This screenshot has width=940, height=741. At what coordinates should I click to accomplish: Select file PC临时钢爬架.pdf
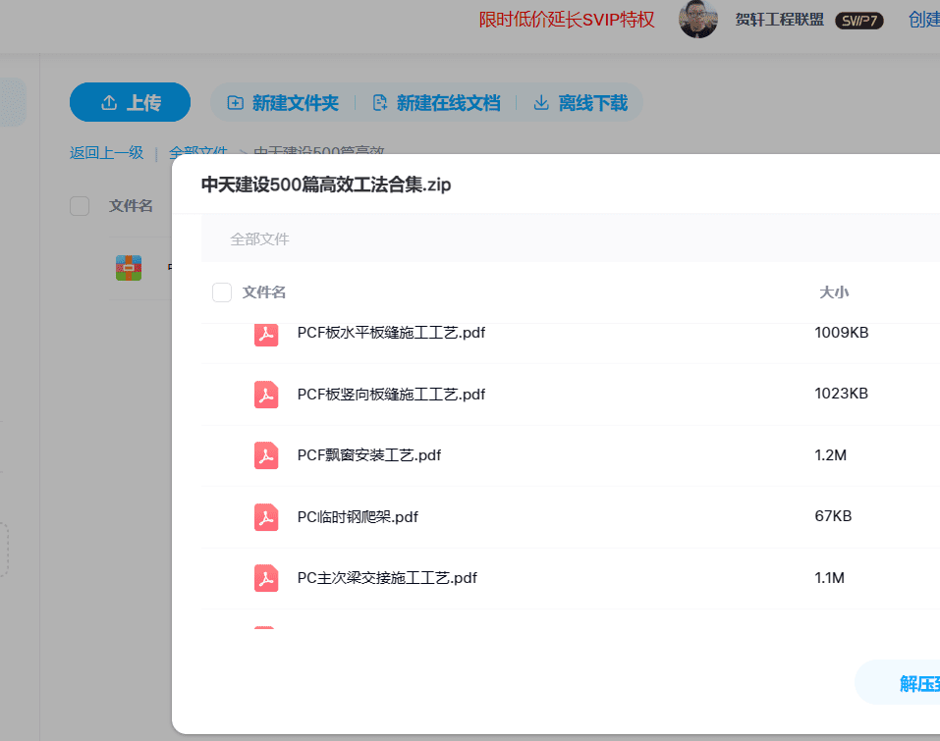coord(358,517)
